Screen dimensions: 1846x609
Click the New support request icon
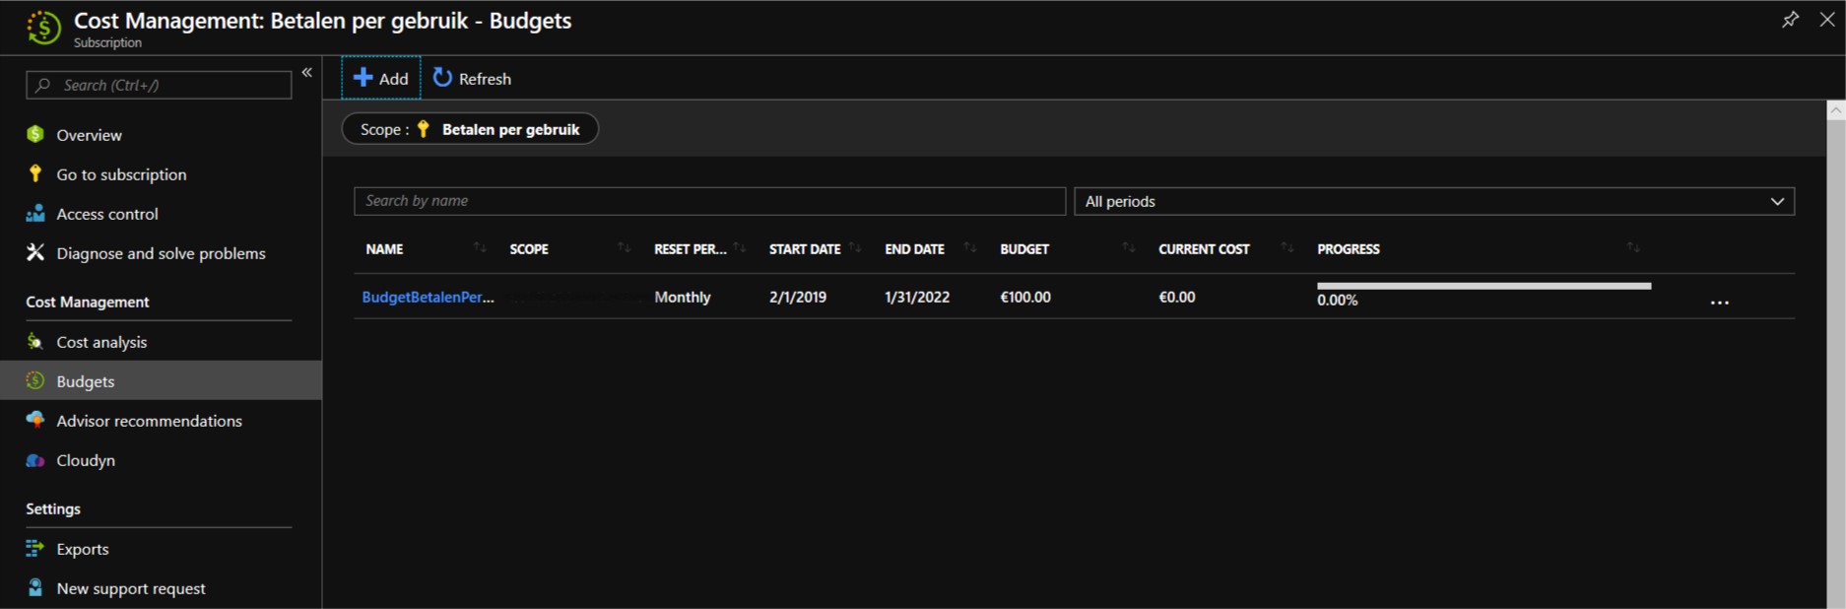(x=35, y=588)
